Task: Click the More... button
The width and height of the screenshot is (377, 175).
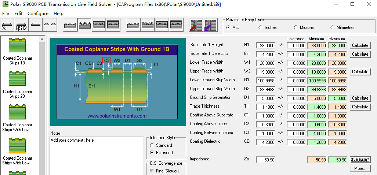Action: [x=360, y=168]
